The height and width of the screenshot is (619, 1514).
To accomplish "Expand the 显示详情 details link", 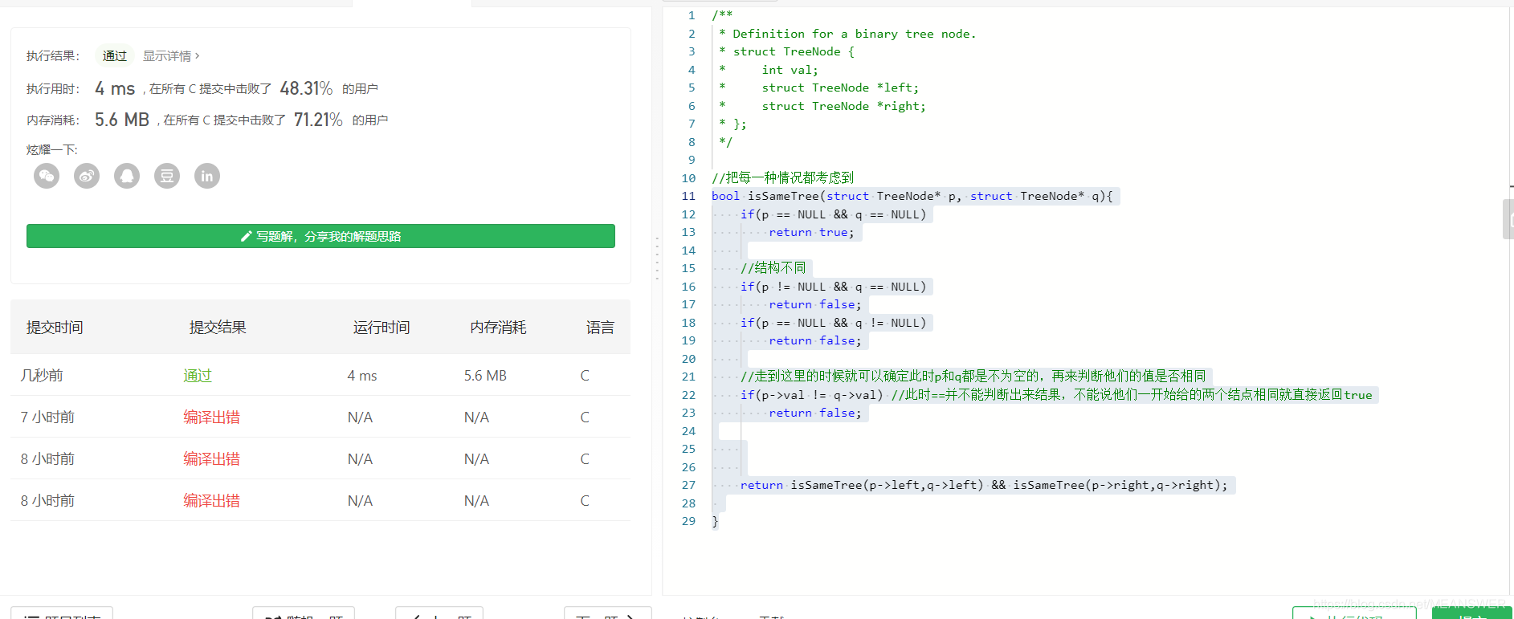I will coord(171,56).
